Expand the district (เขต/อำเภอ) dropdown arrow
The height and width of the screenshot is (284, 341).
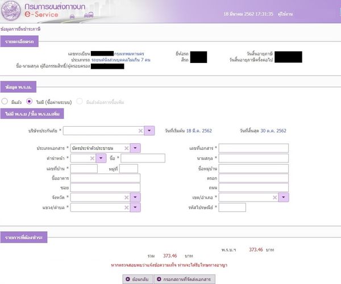coord(283,198)
